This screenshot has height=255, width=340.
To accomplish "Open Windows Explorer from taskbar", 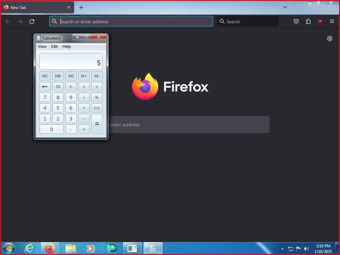I will [70, 248].
